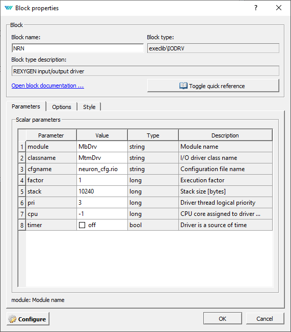Open block documentation link
Screen dimensions: 291x332
(x=48, y=86)
